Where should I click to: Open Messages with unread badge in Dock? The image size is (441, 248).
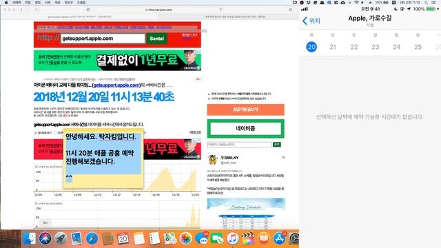(201, 239)
